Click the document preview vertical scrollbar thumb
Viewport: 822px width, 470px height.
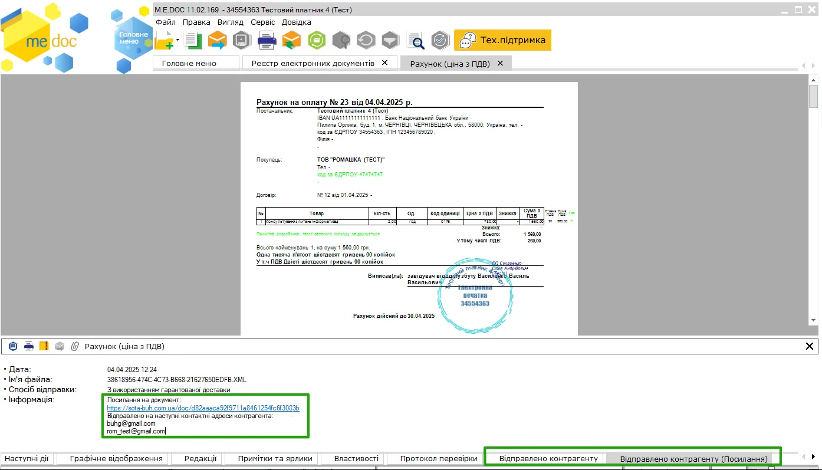coord(814,96)
